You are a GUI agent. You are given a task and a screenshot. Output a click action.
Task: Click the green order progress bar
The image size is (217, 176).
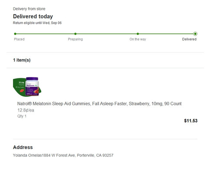[x=105, y=34]
